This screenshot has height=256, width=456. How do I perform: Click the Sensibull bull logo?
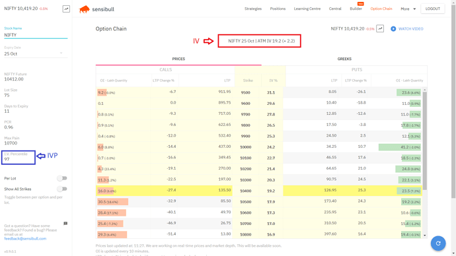pos(85,9)
